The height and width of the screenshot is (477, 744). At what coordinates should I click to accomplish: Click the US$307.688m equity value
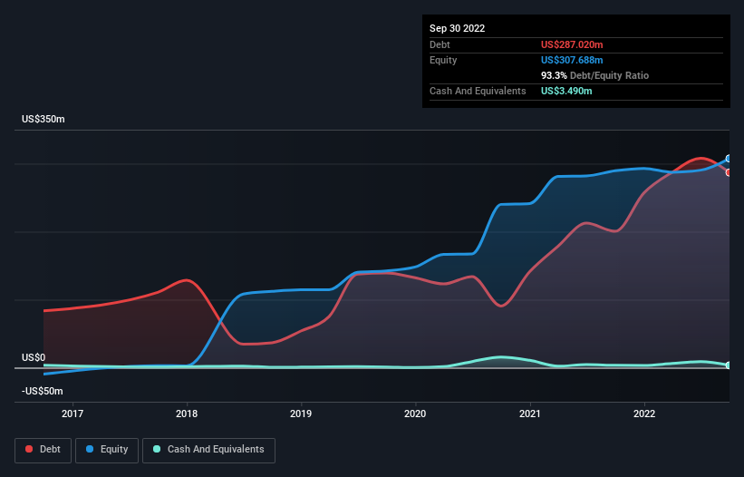(572, 60)
